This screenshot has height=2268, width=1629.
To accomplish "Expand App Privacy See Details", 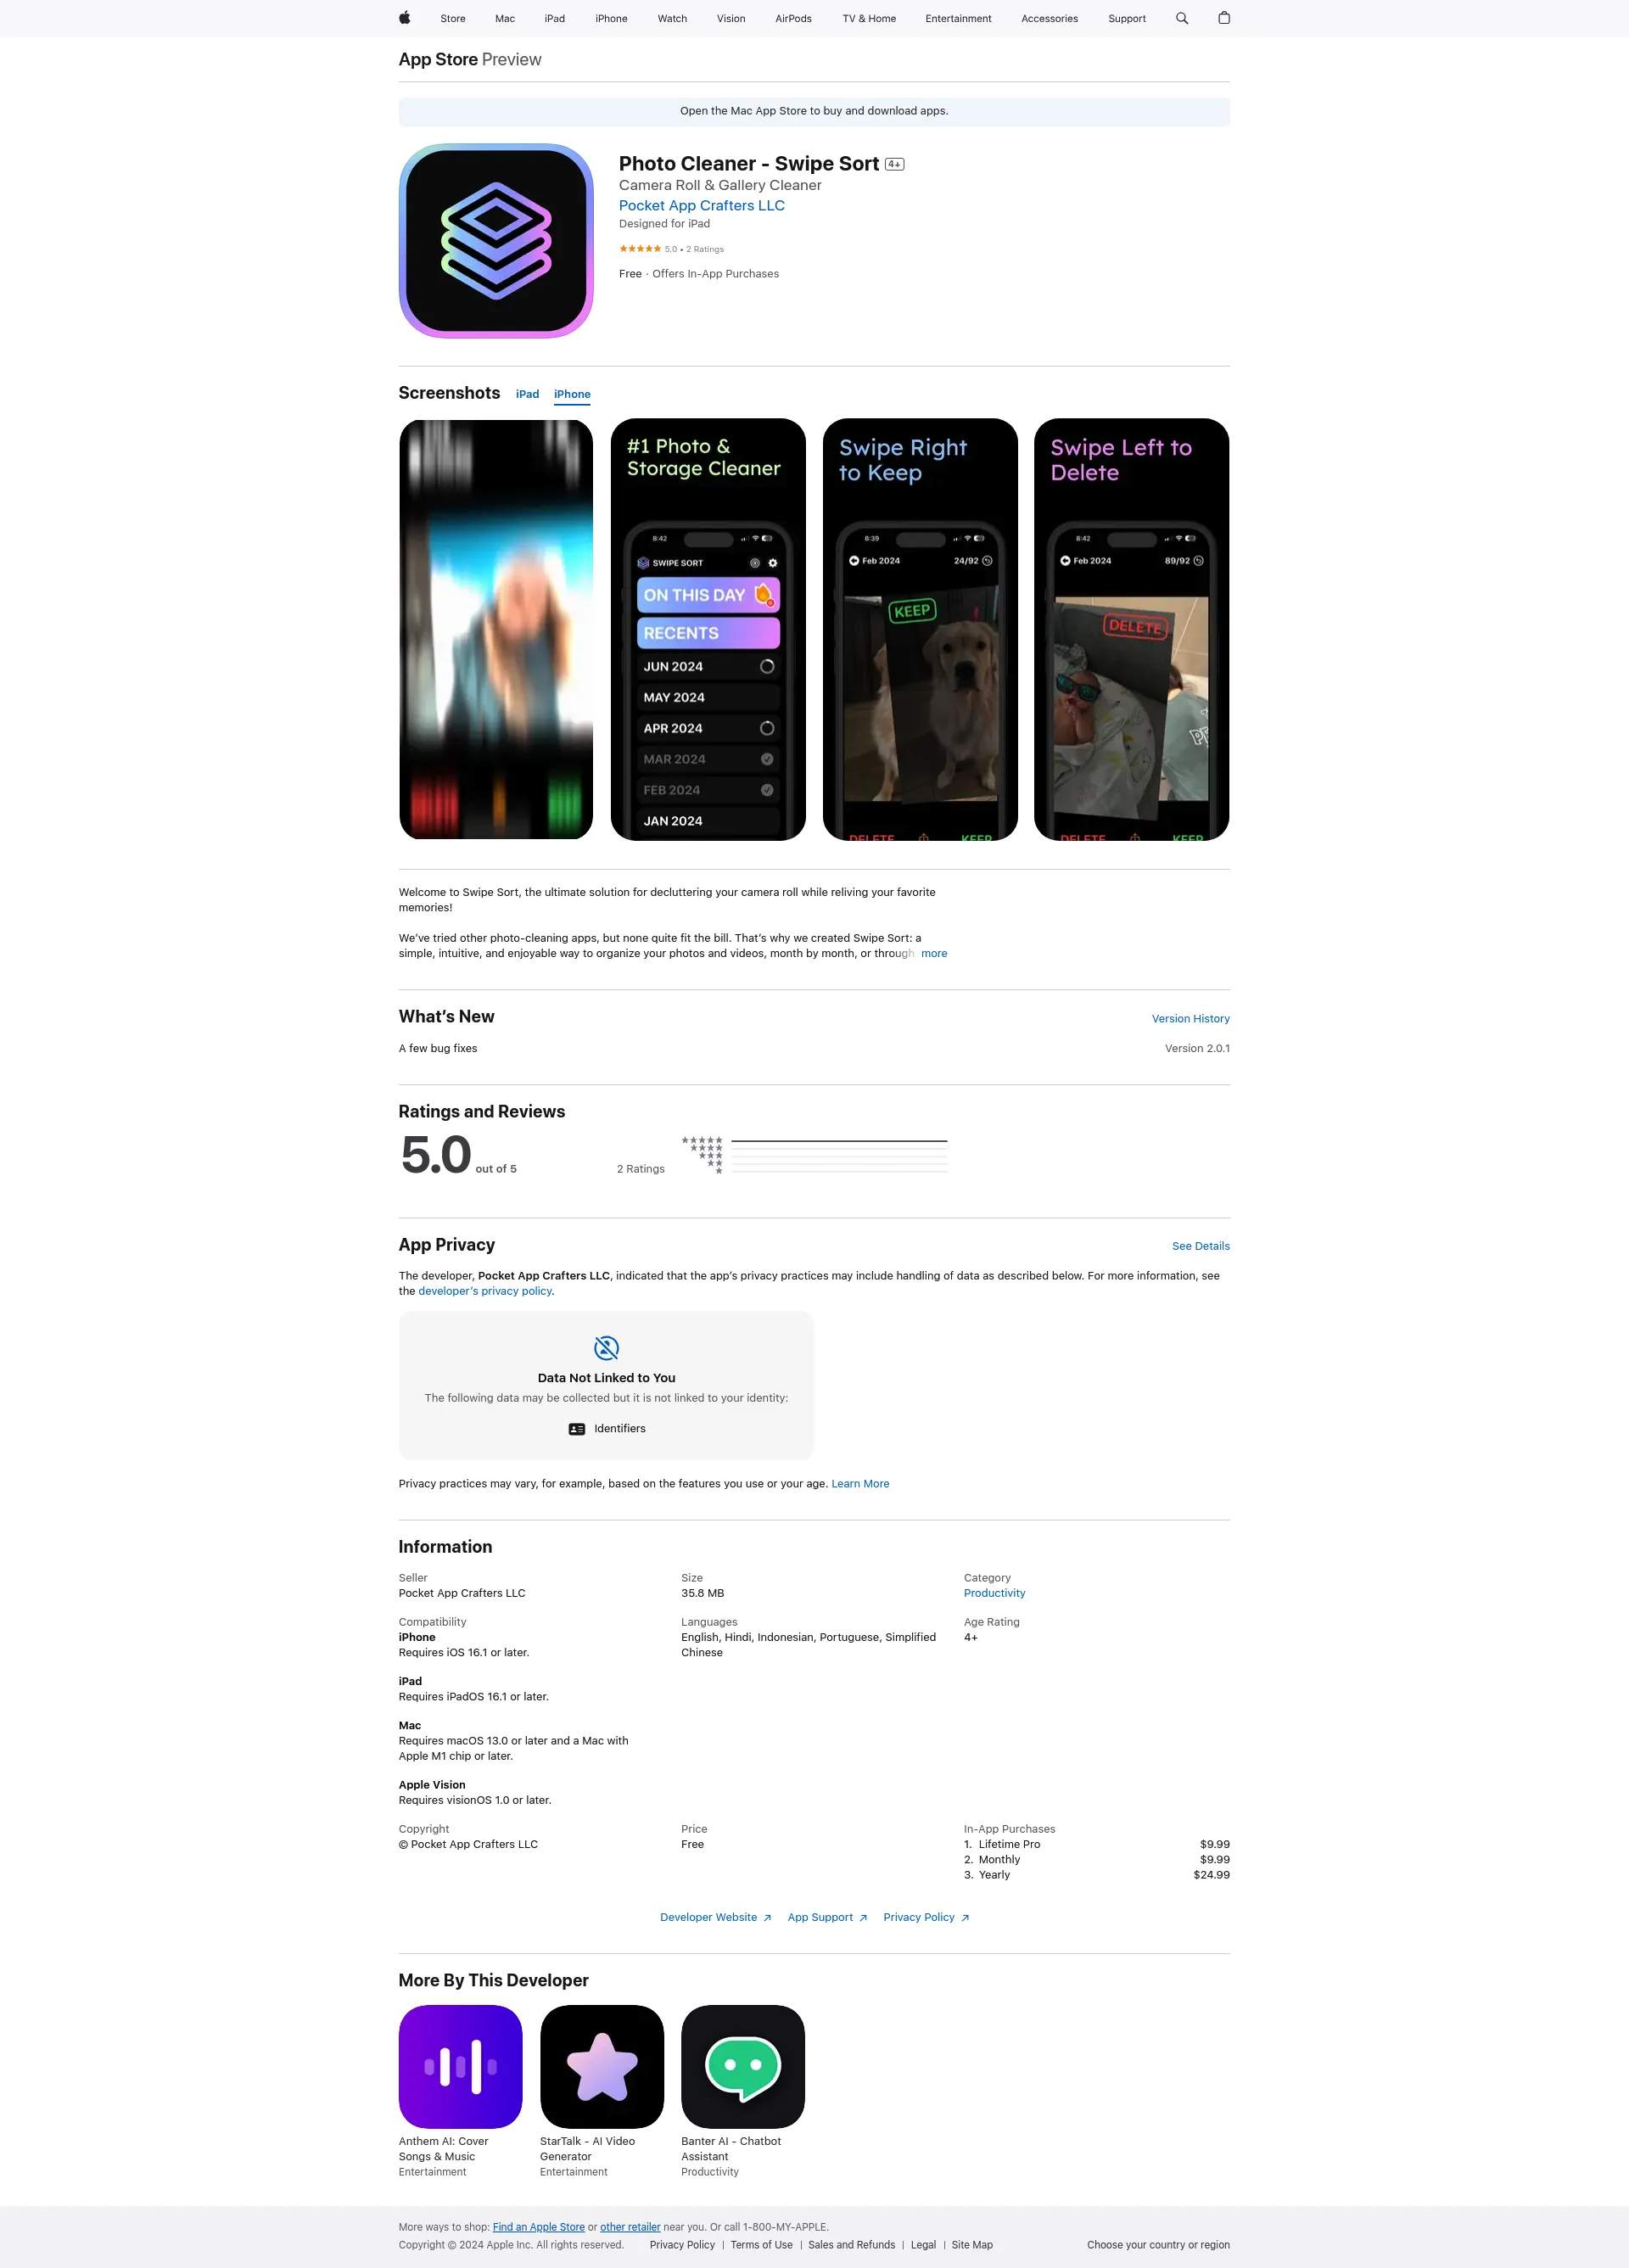I will [1200, 1245].
